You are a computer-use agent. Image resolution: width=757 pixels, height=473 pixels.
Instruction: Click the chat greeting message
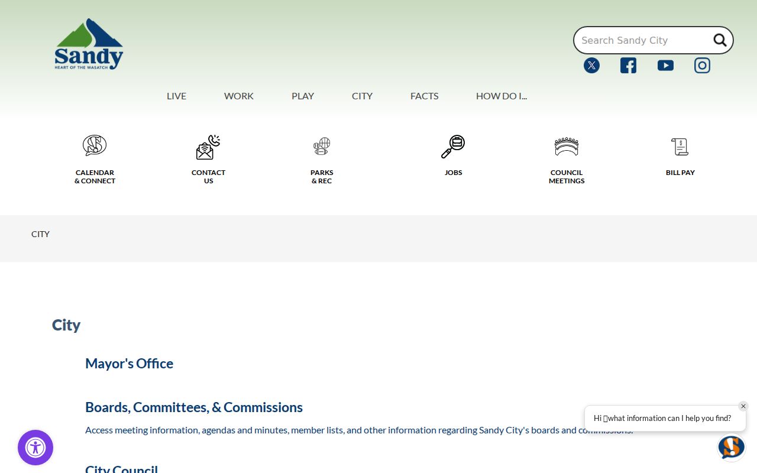[662, 418]
